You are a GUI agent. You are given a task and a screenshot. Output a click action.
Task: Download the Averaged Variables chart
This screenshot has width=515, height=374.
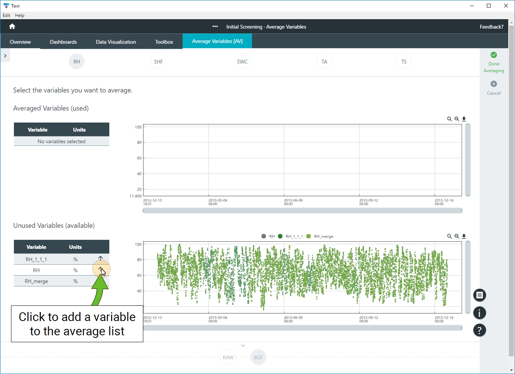[464, 119]
